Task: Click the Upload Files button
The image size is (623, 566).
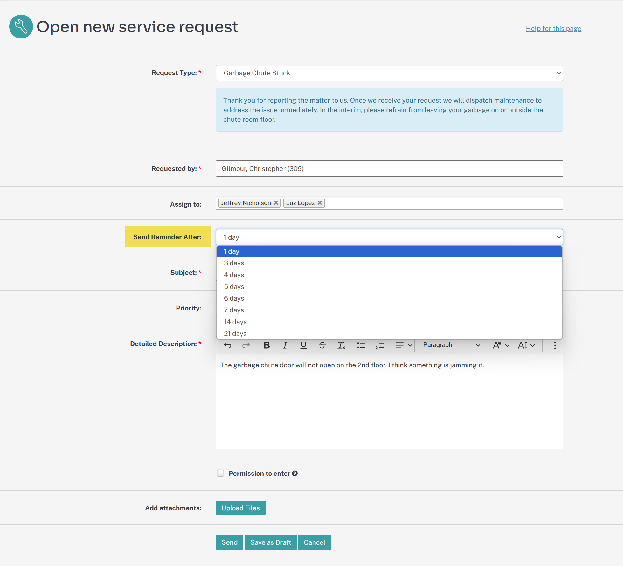Action: point(240,508)
